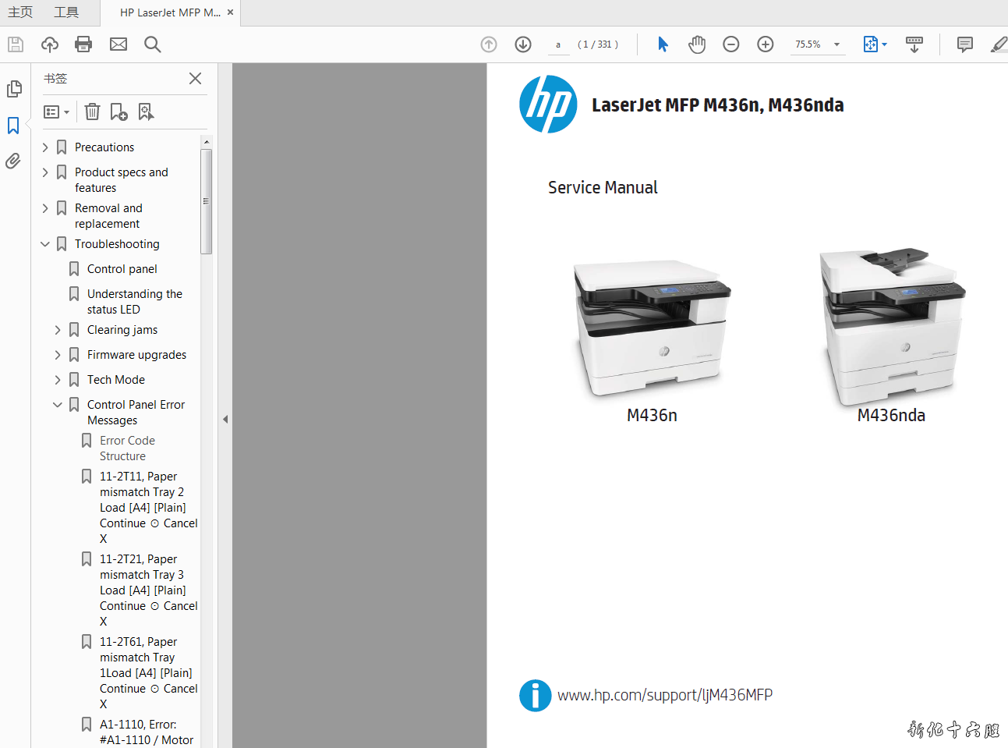Viewport: 1008px width, 748px height.
Task: Click the email envelope icon
Action: pyautogui.click(x=118, y=44)
